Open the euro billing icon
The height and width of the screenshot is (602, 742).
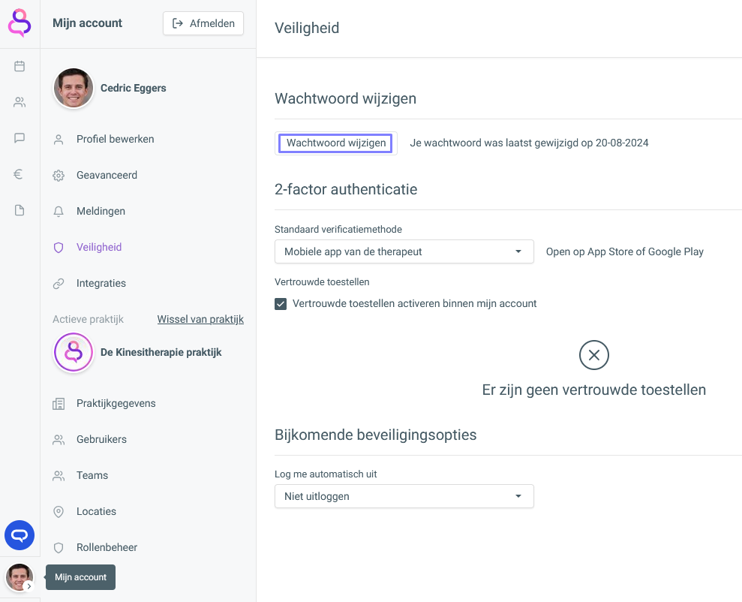[20, 174]
